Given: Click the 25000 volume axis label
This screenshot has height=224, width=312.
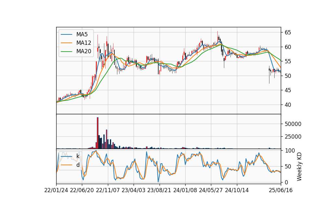Looking at the screenshot, I should (293, 137).
